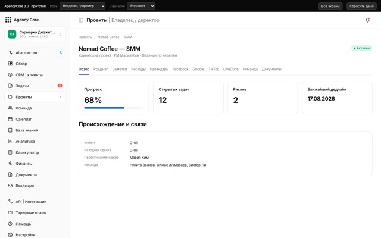The width and height of the screenshot is (381, 238).
Task: Click the 68% progress bar
Action: [114, 108]
